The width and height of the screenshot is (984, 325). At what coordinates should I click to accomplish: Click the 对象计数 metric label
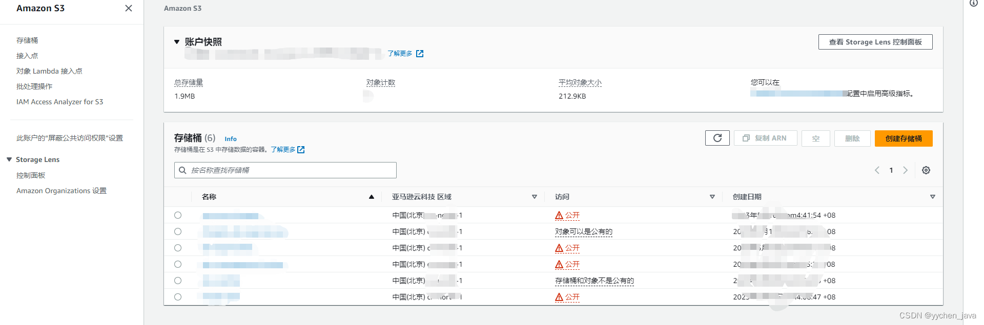[x=381, y=82]
